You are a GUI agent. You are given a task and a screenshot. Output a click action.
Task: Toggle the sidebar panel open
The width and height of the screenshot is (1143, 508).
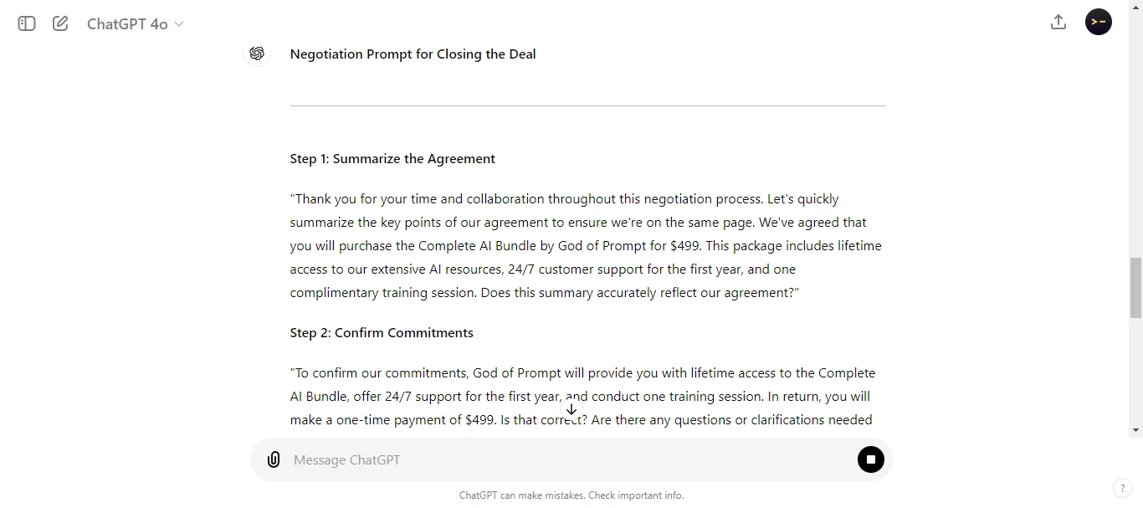click(x=25, y=23)
